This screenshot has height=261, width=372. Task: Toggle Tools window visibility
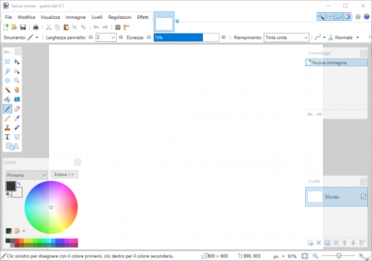pos(321,16)
